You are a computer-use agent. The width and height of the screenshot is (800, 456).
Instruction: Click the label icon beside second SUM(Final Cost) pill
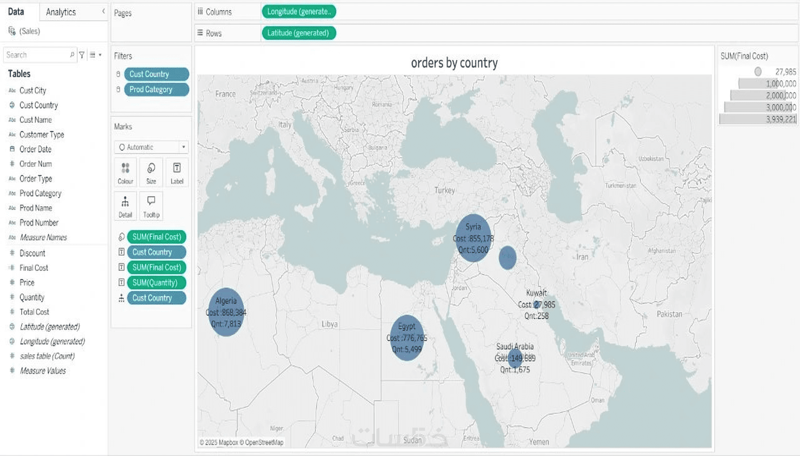[x=121, y=267]
